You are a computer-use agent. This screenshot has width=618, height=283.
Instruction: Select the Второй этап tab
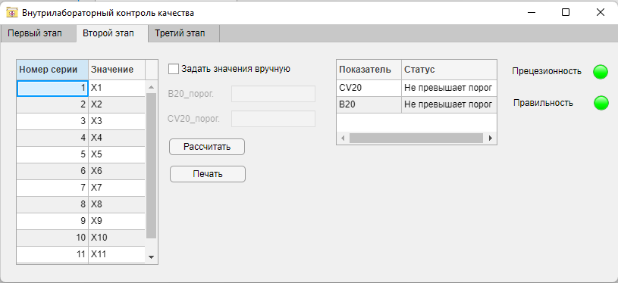(x=108, y=33)
